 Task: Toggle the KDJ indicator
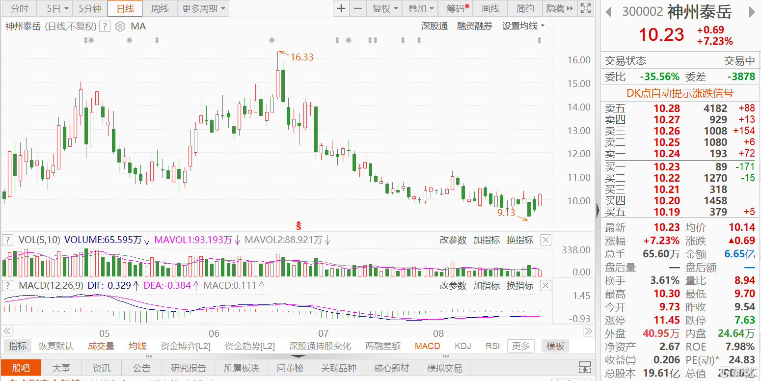(x=463, y=346)
